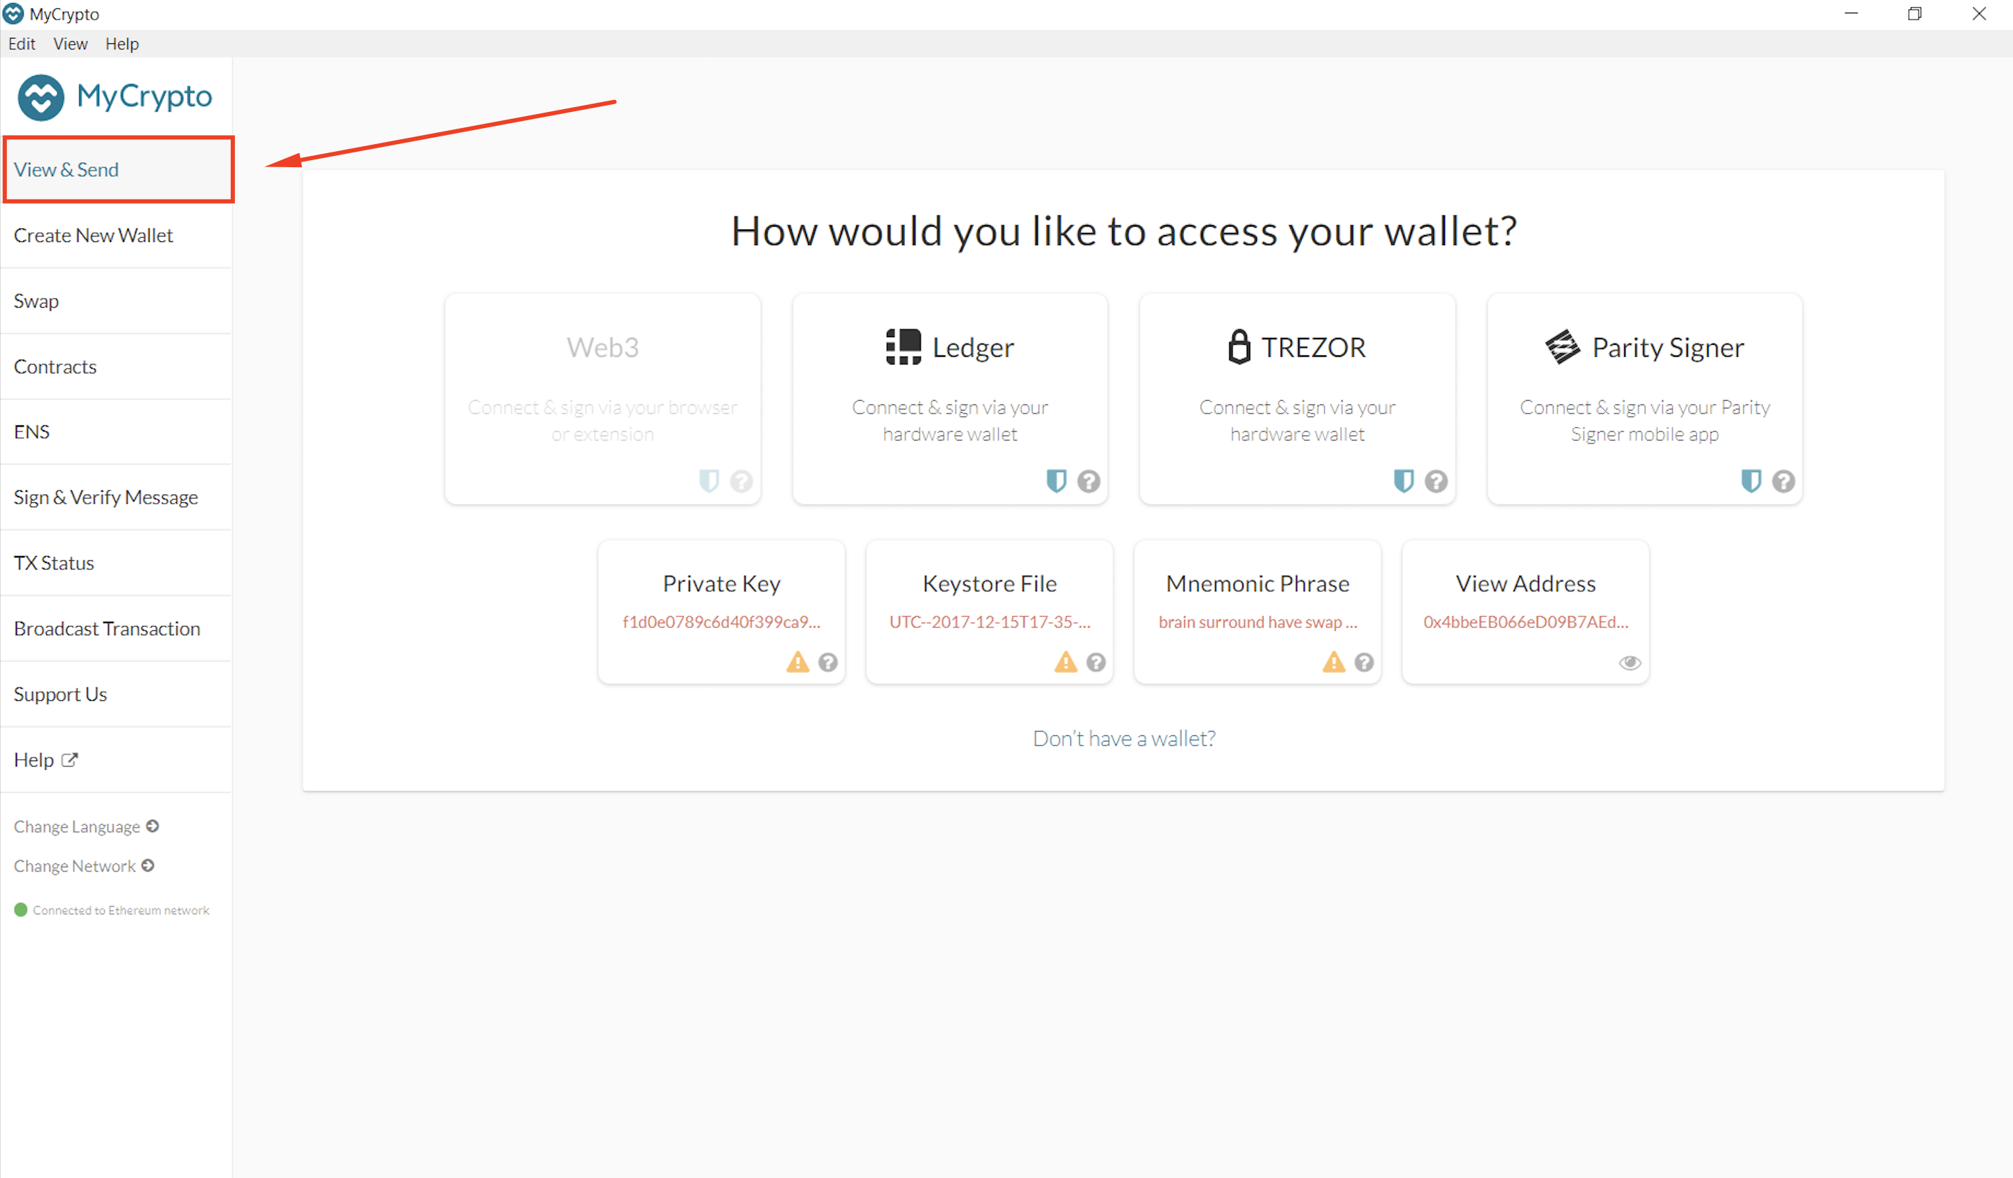Open the Contracts section
The width and height of the screenshot is (2013, 1178).
pos(117,367)
